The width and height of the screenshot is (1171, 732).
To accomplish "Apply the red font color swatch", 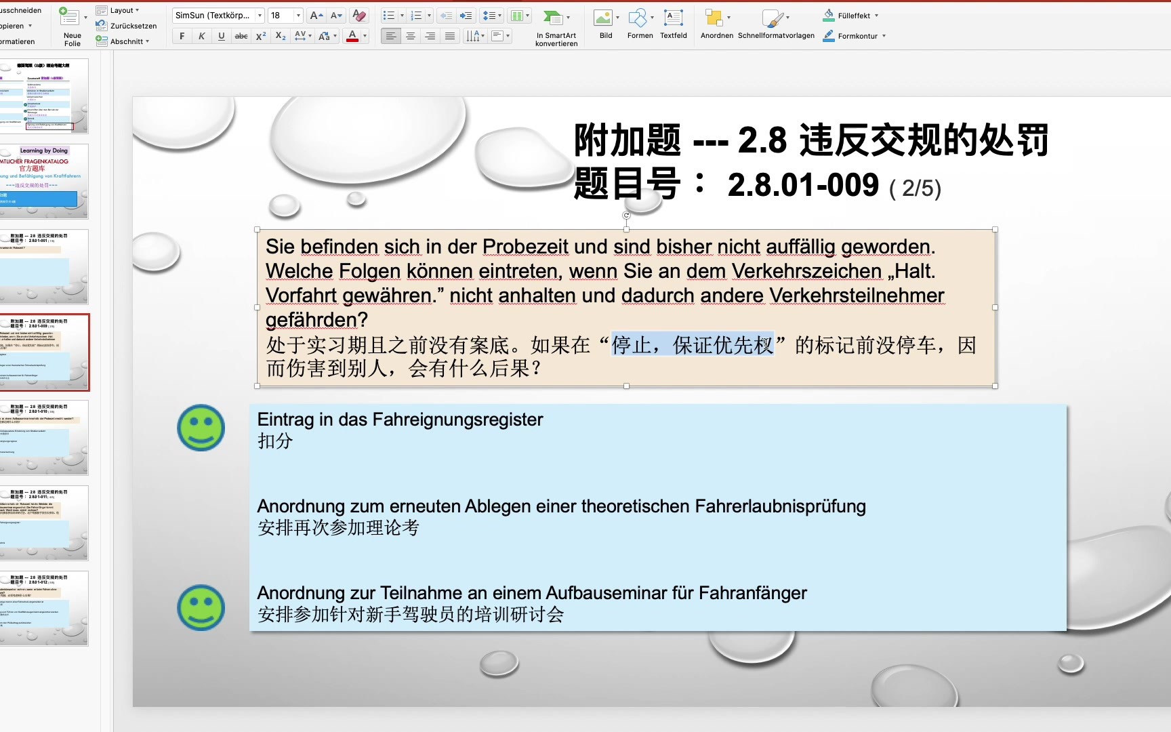I will pyautogui.click(x=352, y=36).
